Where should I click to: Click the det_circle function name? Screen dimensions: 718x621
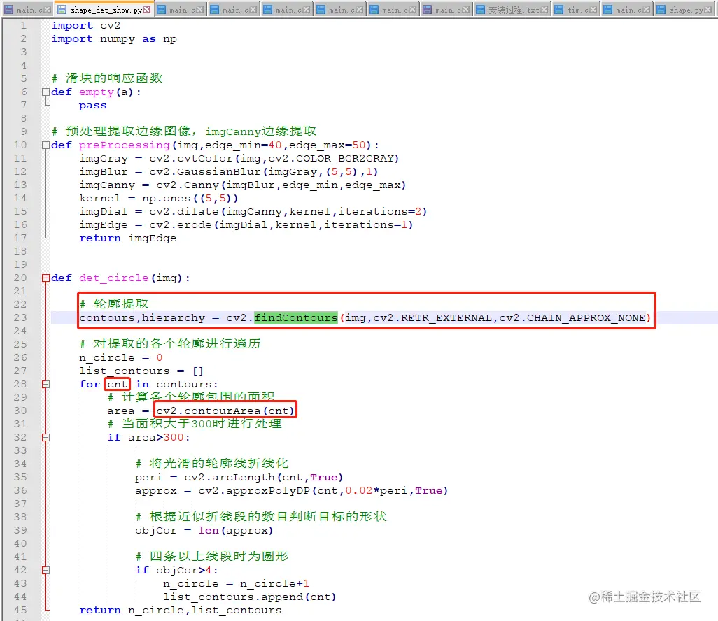[113, 278]
